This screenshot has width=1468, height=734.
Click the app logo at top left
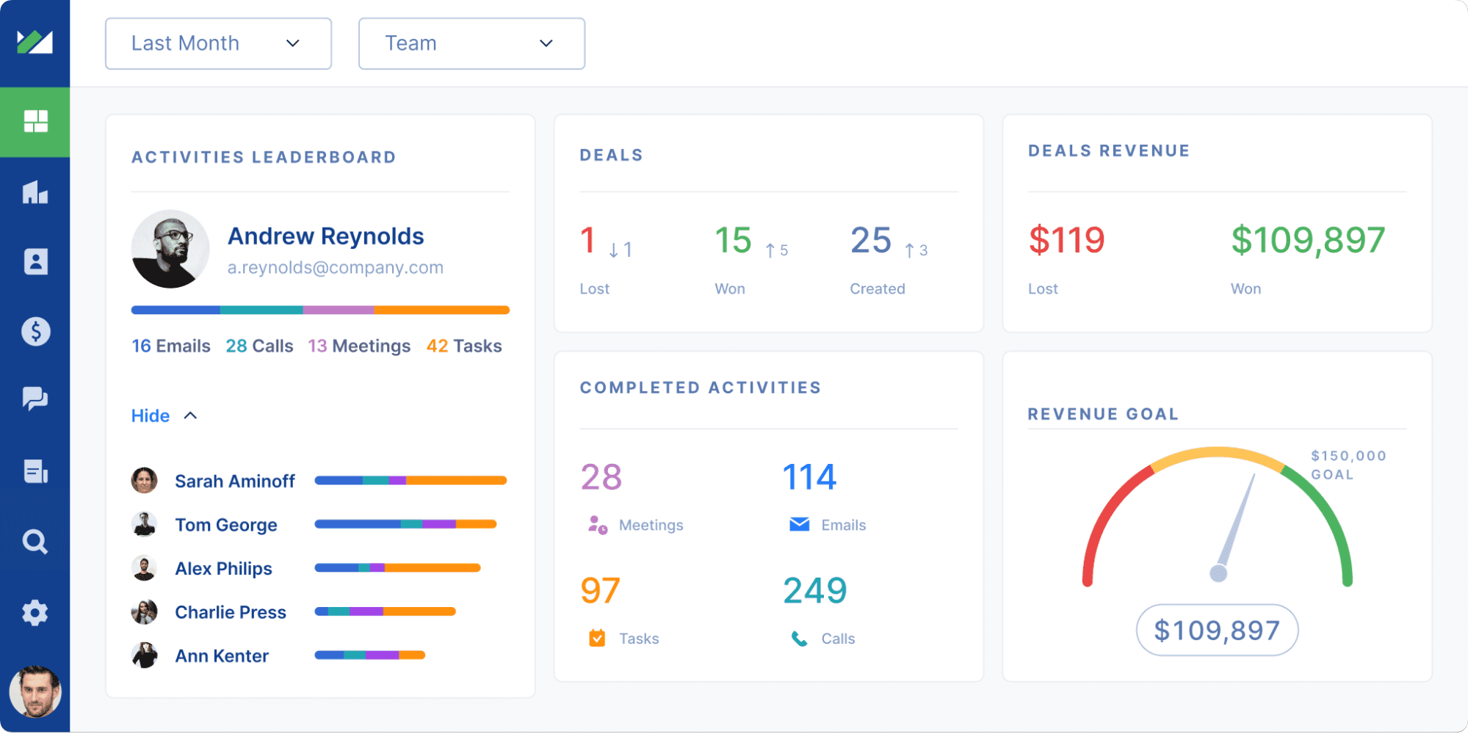pos(35,42)
